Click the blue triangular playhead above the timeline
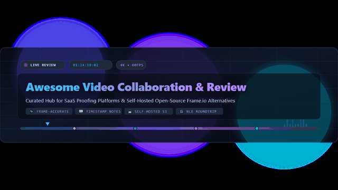The image size is (338, 190). coord(48,124)
